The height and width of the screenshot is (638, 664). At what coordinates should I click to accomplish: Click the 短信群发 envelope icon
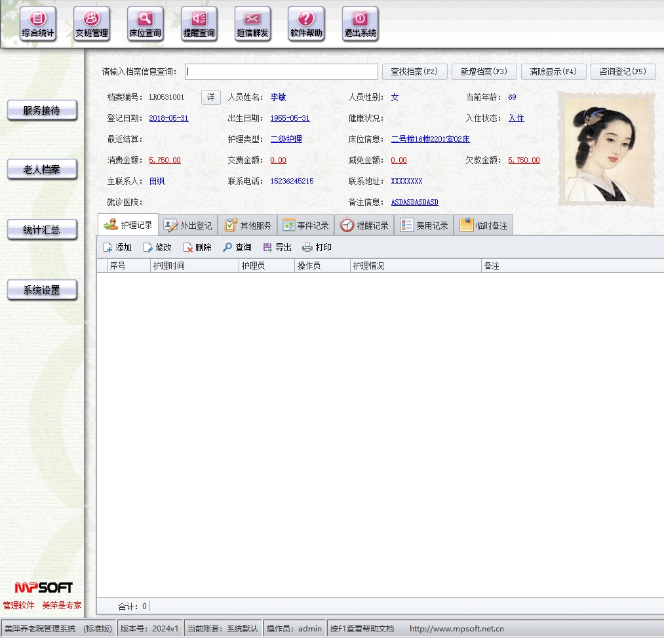pos(253,24)
